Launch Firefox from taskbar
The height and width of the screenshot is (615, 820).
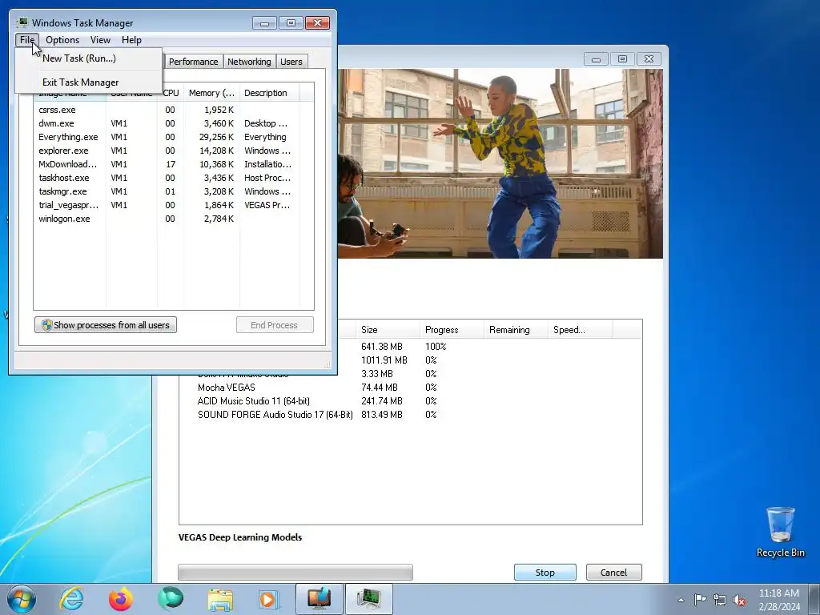coord(121,599)
